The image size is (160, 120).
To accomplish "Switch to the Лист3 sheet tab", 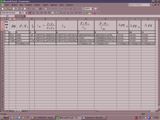I will [x=24, y=111].
